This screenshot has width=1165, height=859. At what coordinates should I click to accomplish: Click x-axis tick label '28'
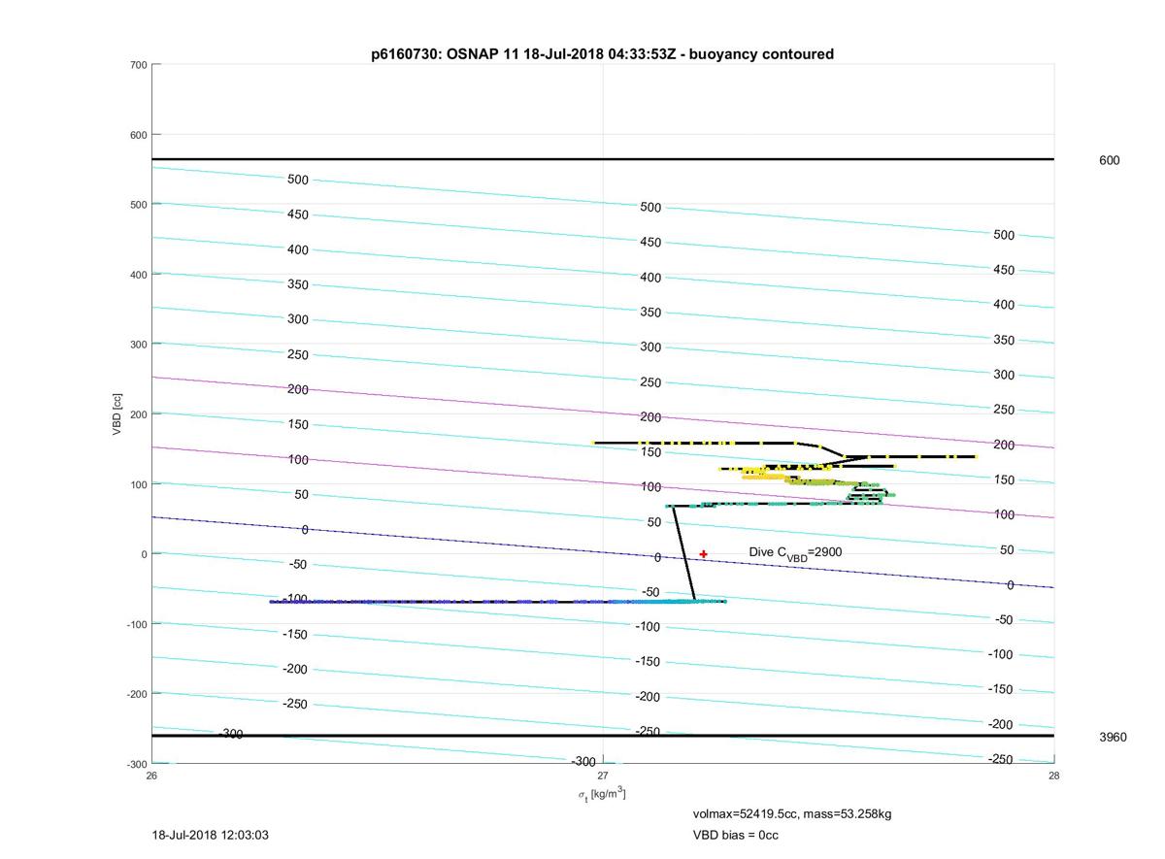1054,776
